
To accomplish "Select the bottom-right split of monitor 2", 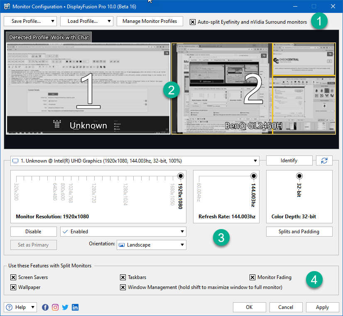I will click(x=304, y=105).
